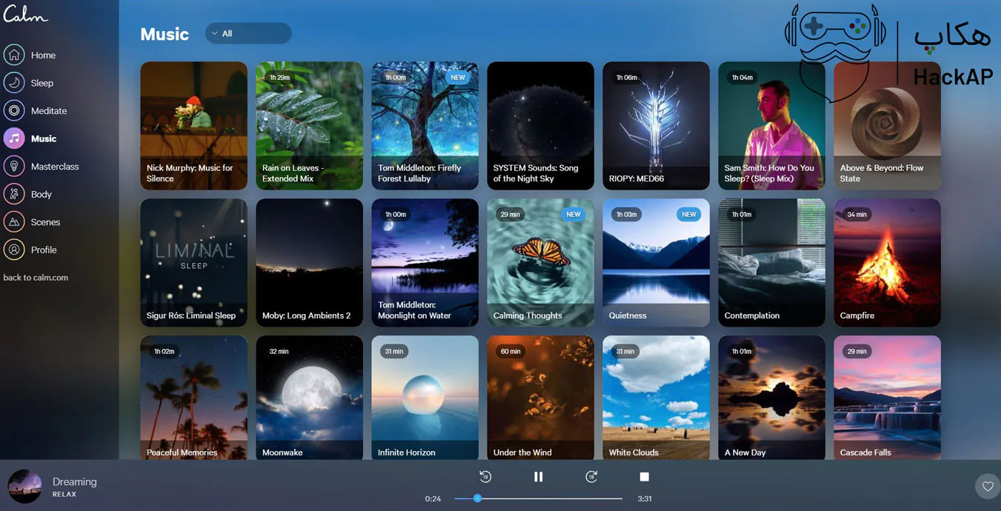Viewport: 1001px width, 511px height.
Task: Play RIOPY: MED66 track
Action: (x=656, y=126)
